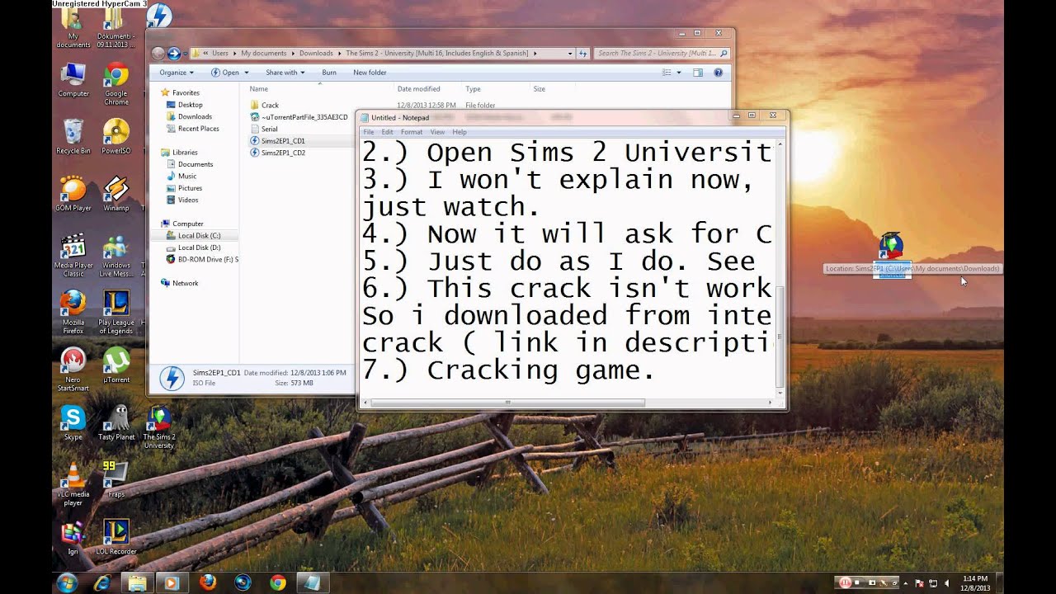Select the GOM Player desktop shortcut
1056x594 pixels.
click(73, 194)
